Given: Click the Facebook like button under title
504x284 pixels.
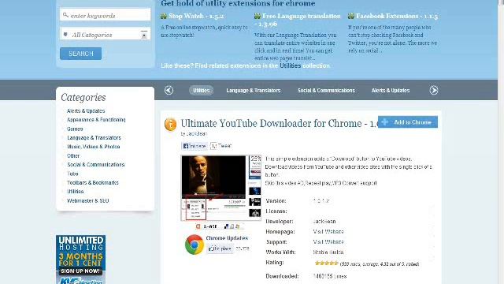Looking at the screenshot, I should (x=195, y=146).
